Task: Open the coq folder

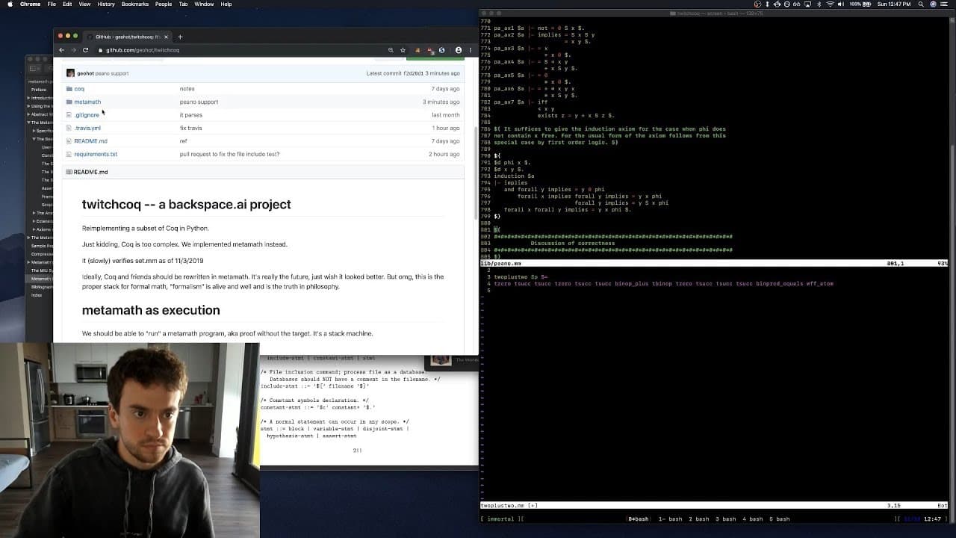Action: click(79, 89)
